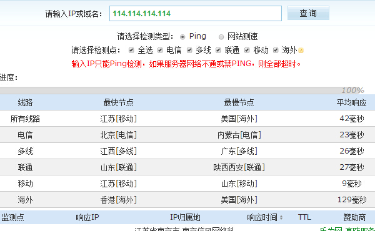Click 香港[海外] fastest node cell
375x231 pixels.
pos(118,200)
